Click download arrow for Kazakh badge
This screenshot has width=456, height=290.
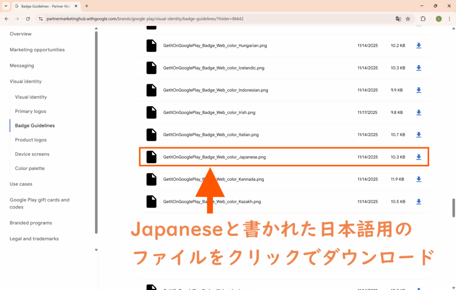click(x=419, y=202)
